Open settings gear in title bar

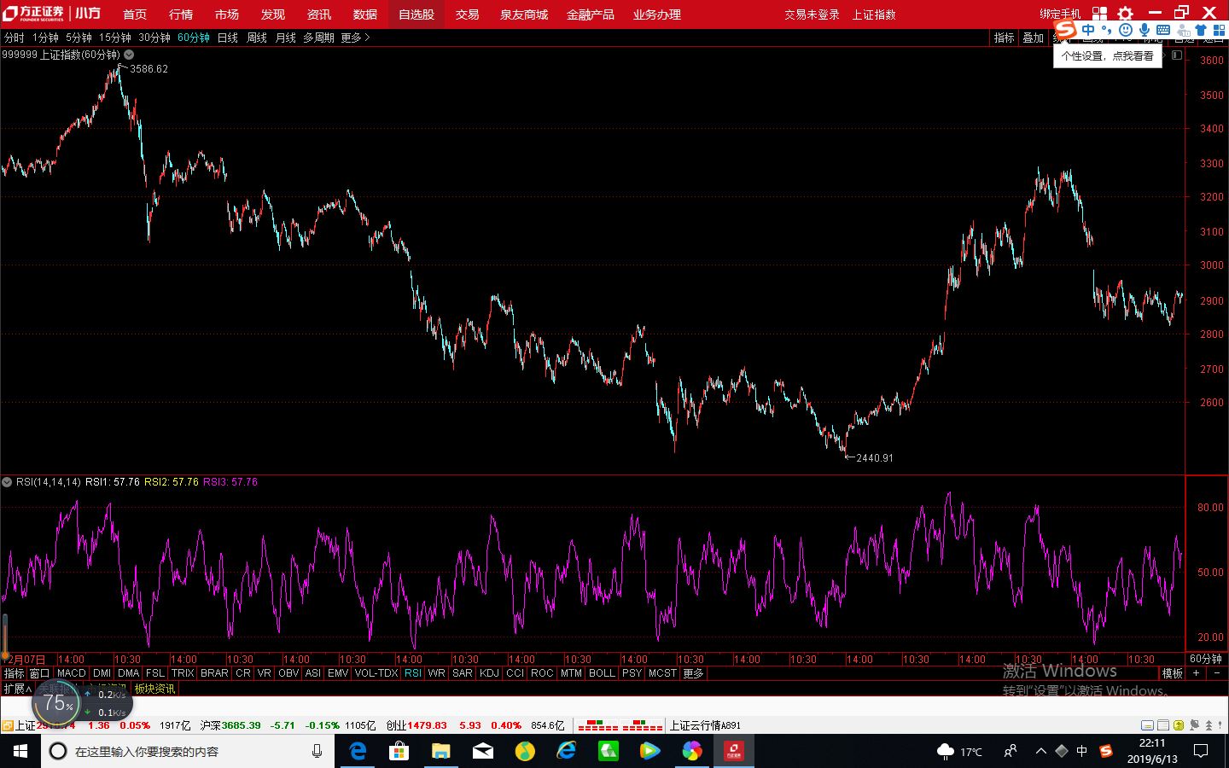(x=1126, y=14)
